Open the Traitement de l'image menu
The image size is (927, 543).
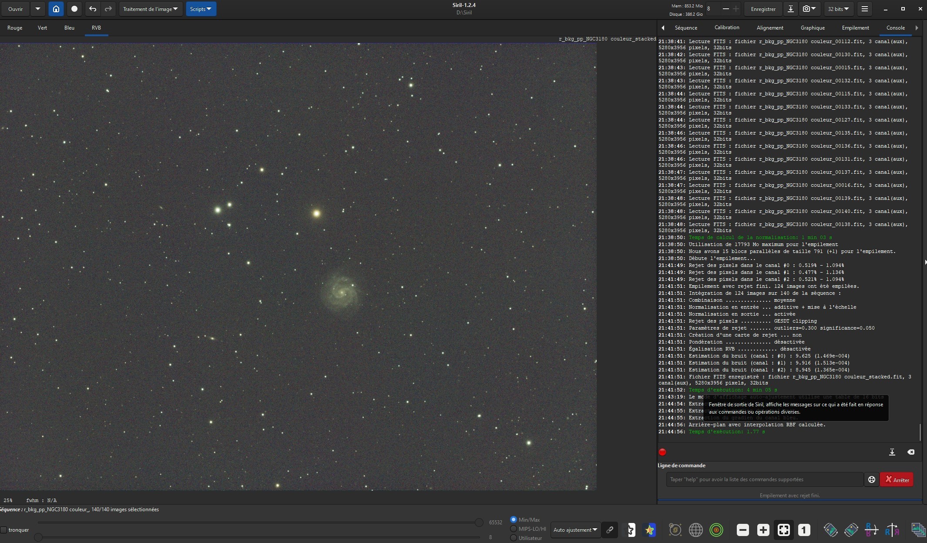[151, 9]
